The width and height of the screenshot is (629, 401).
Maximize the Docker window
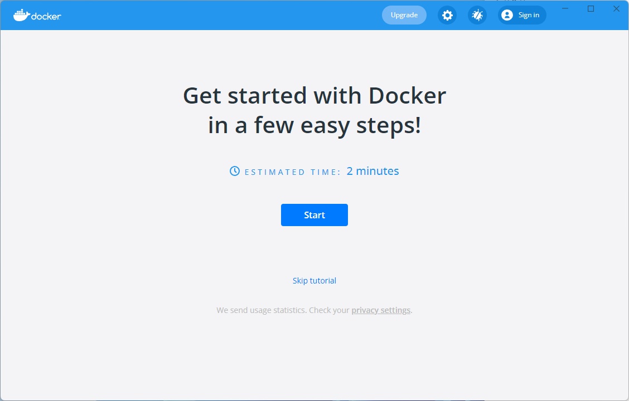point(591,8)
